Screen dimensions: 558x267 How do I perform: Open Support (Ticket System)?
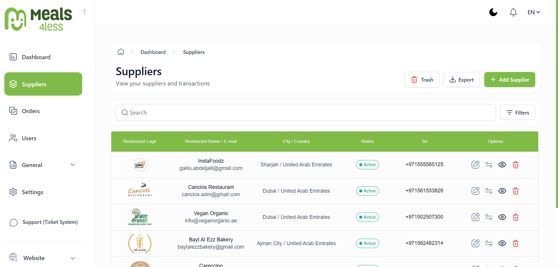[x=44, y=222]
